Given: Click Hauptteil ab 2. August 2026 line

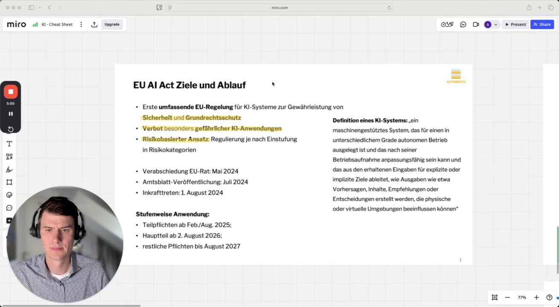Looking at the screenshot, I should pos(182,236).
